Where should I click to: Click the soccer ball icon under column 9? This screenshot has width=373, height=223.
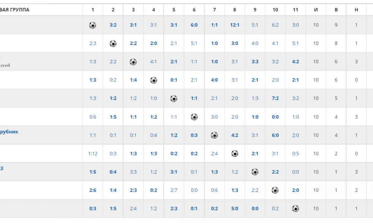coord(255,172)
